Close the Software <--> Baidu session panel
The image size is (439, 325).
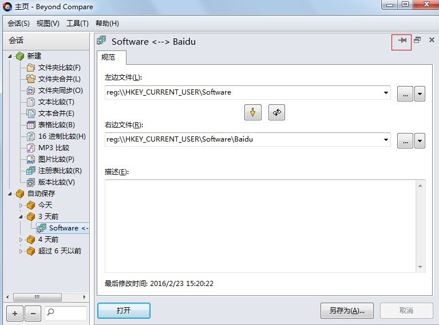432,40
